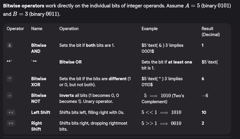Click the ^ XOR operator chip

click(x=10, y=79)
